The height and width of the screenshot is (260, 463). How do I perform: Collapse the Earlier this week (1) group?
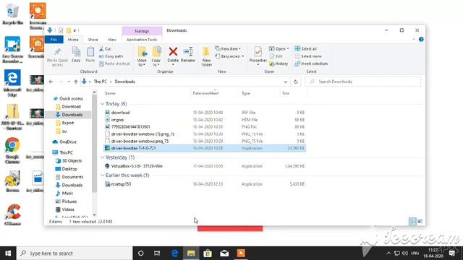(x=103, y=175)
